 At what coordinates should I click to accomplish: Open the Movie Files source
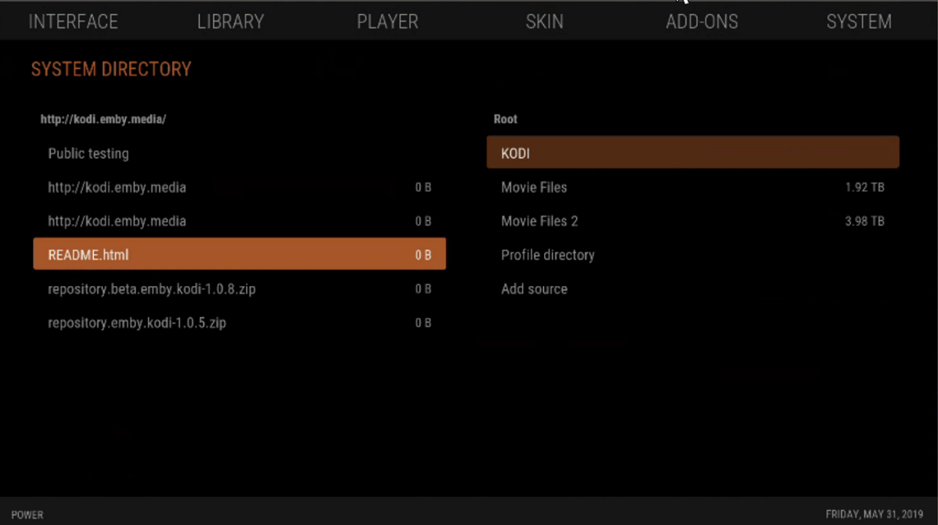(693, 187)
